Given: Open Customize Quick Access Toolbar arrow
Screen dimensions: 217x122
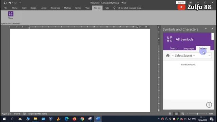Looking at the screenshot, I should point(20,3).
